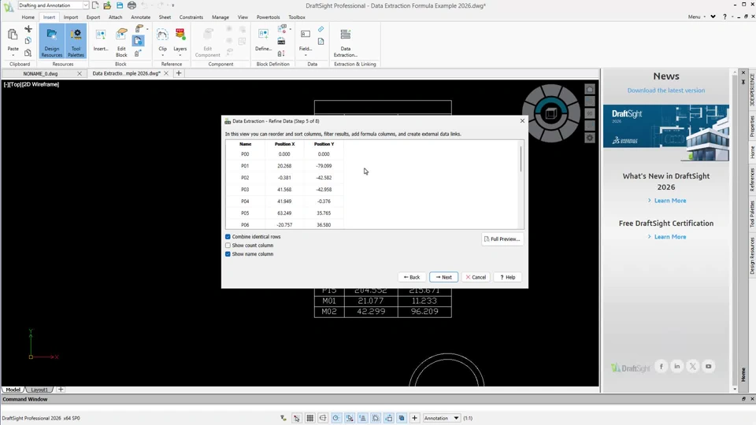Expand the Field dropdown arrow
The image size is (756, 425).
tap(306, 55)
